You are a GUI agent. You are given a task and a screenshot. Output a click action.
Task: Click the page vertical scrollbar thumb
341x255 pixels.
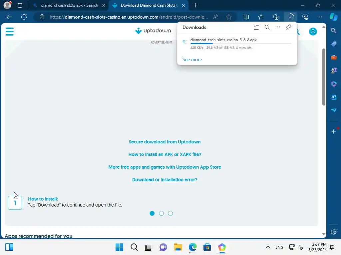[324, 77]
